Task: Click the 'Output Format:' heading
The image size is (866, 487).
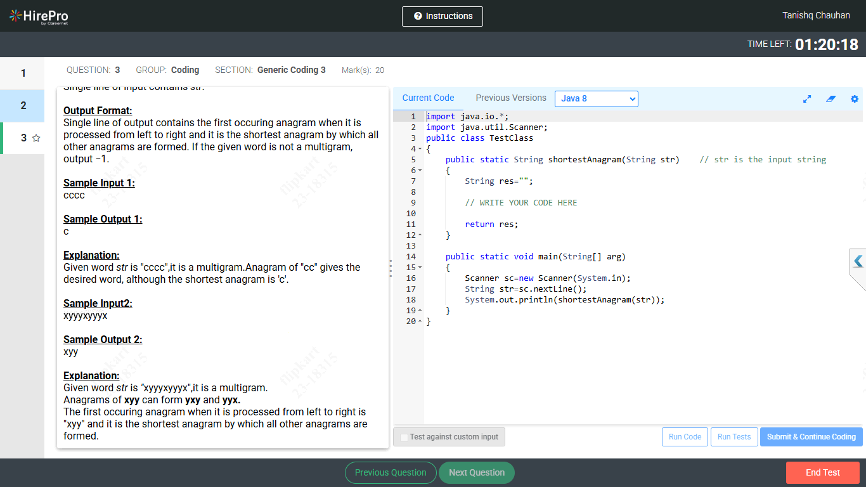Action: point(98,111)
